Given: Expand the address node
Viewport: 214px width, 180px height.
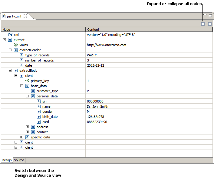Looking at the screenshot, I should pos(27,127).
